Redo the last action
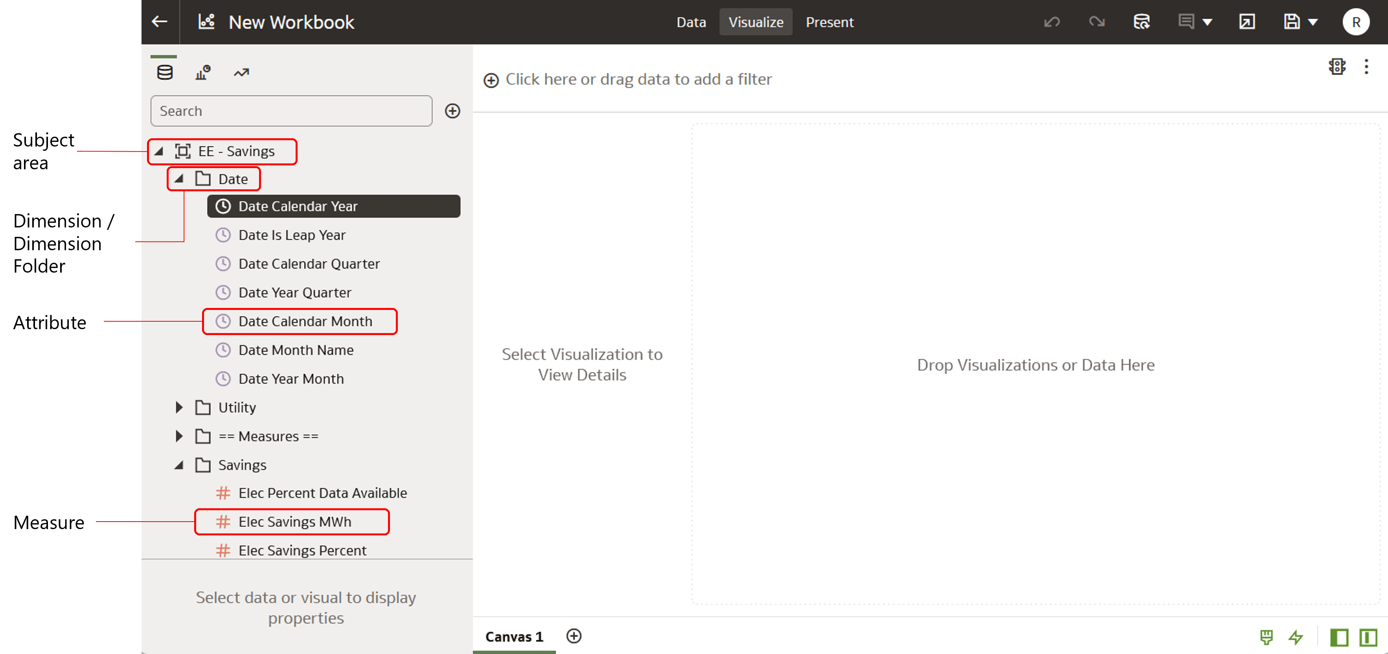Image resolution: width=1388 pixels, height=654 pixels. tap(1097, 22)
